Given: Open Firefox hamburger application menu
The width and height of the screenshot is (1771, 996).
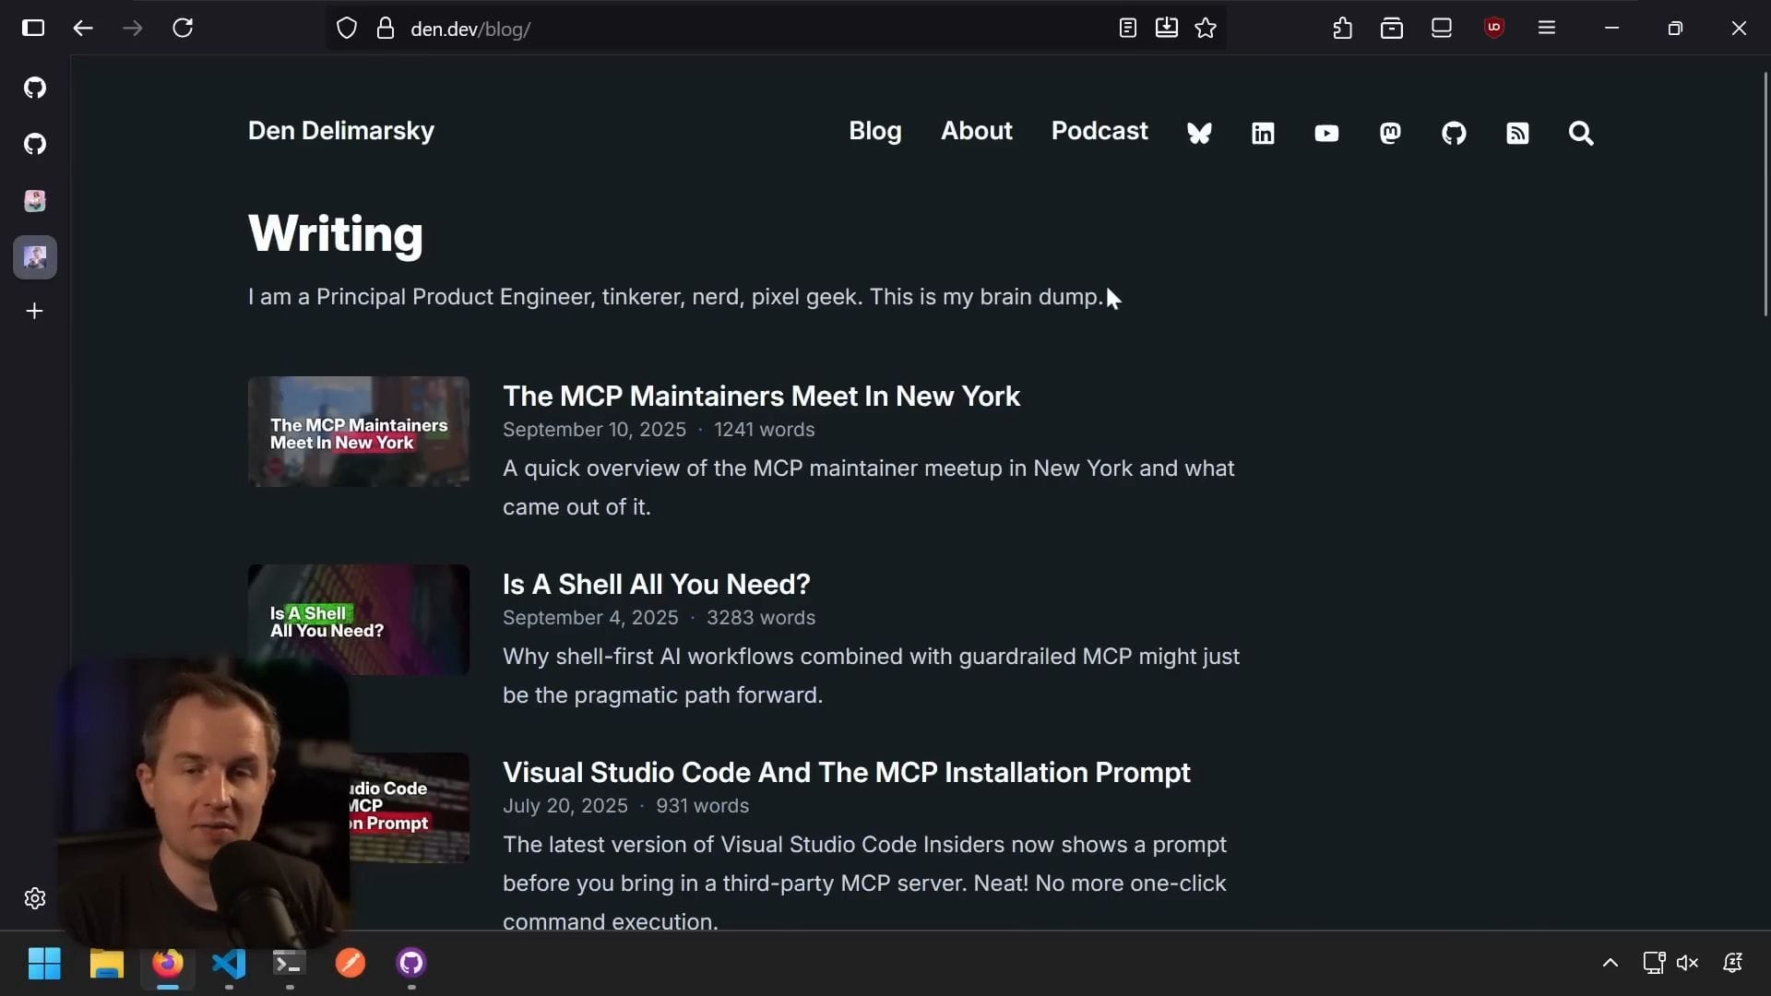Looking at the screenshot, I should 1547,29.
